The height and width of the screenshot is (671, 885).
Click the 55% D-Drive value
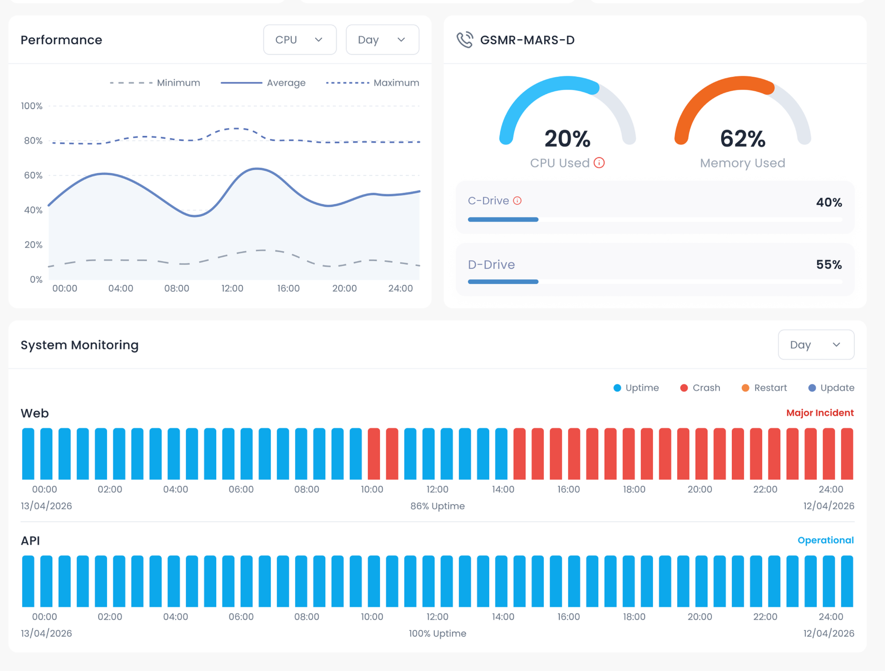point(829,264)
